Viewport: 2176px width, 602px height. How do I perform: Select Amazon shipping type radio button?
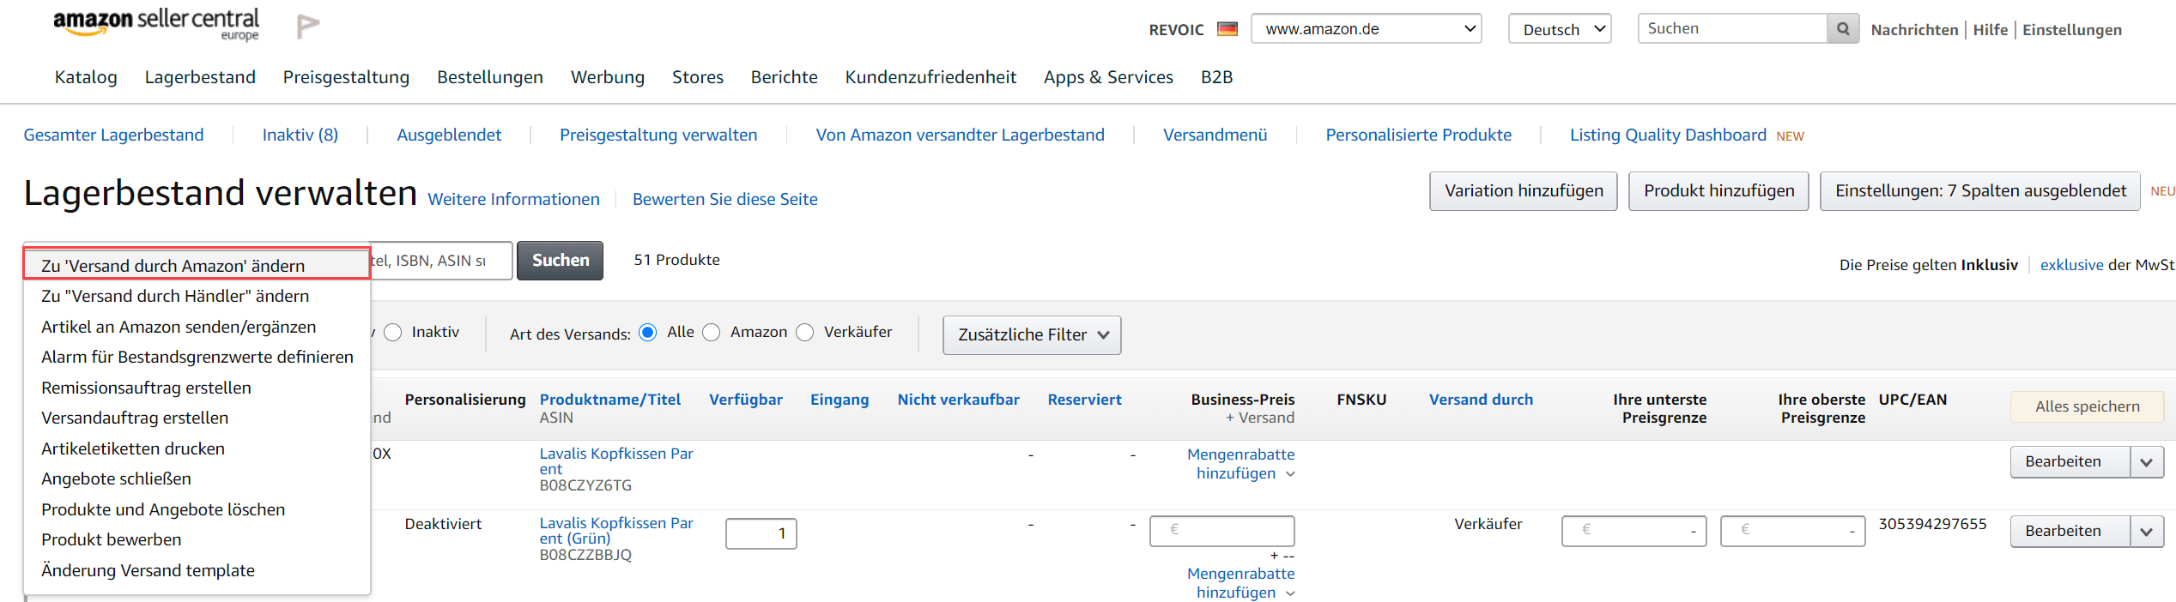click(x=712, y=332)
